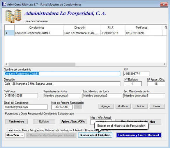Click the AdmiCond title bar icon
The width and height of the screenshot is (170, 148).
pos(4,4)
